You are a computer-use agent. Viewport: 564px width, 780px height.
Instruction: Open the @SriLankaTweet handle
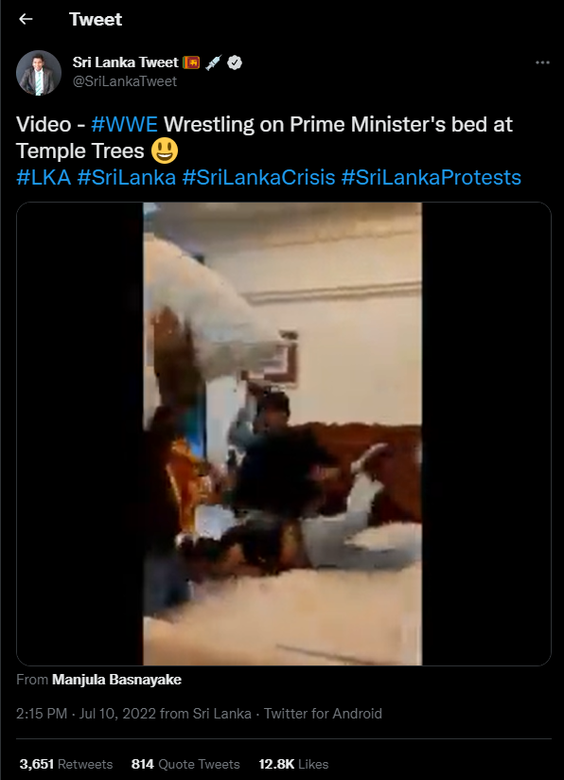point(125,81)
